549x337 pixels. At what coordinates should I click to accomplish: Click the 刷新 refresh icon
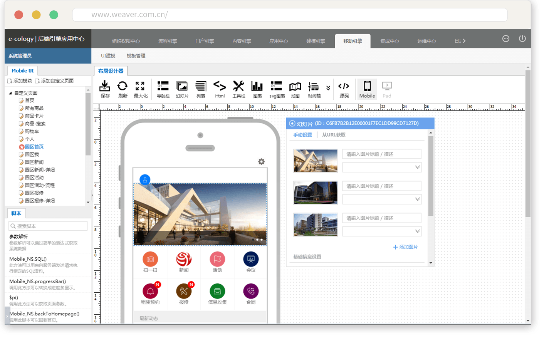click(123, 86)
